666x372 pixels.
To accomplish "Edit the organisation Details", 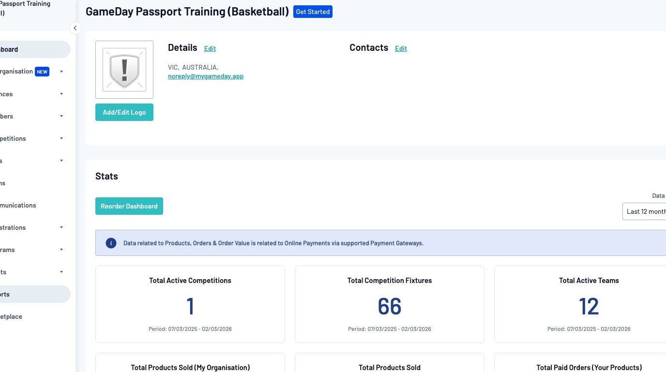I will tap(210, 48).
